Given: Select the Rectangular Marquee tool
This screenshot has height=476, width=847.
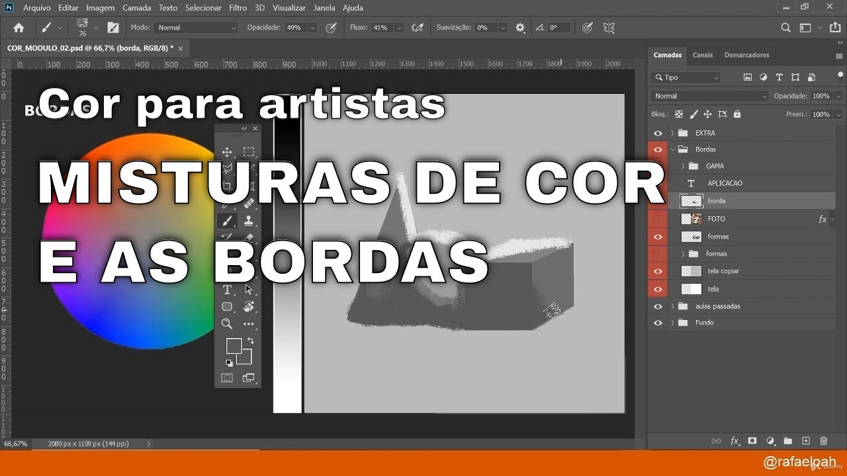Looking at the screenshot, I should coord(249,152).
